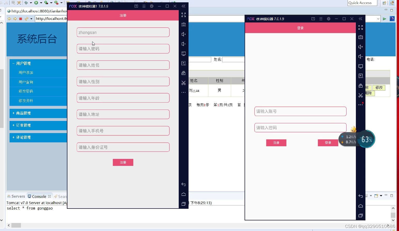The height and width of the screenshot is (231, 399).
Task: Tap the recent apps button in the right Nox emulator
Action: click(x=361, y=215)
